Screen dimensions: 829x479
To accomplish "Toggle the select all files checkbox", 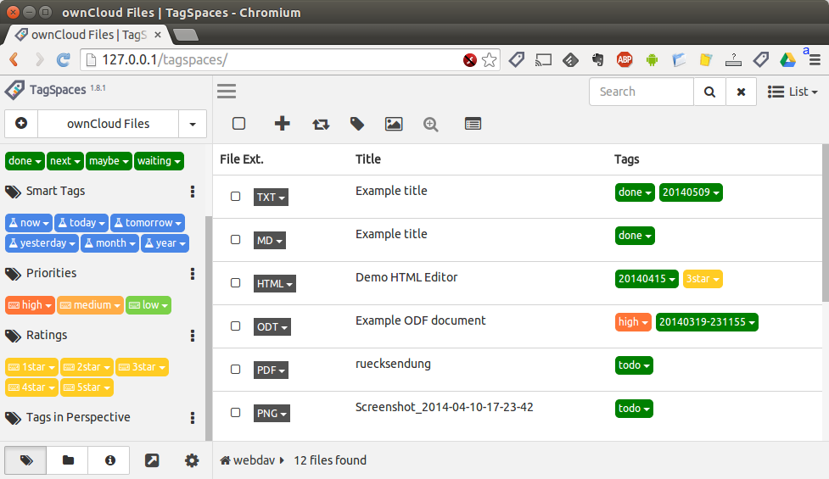I will [x=239, y=124].
